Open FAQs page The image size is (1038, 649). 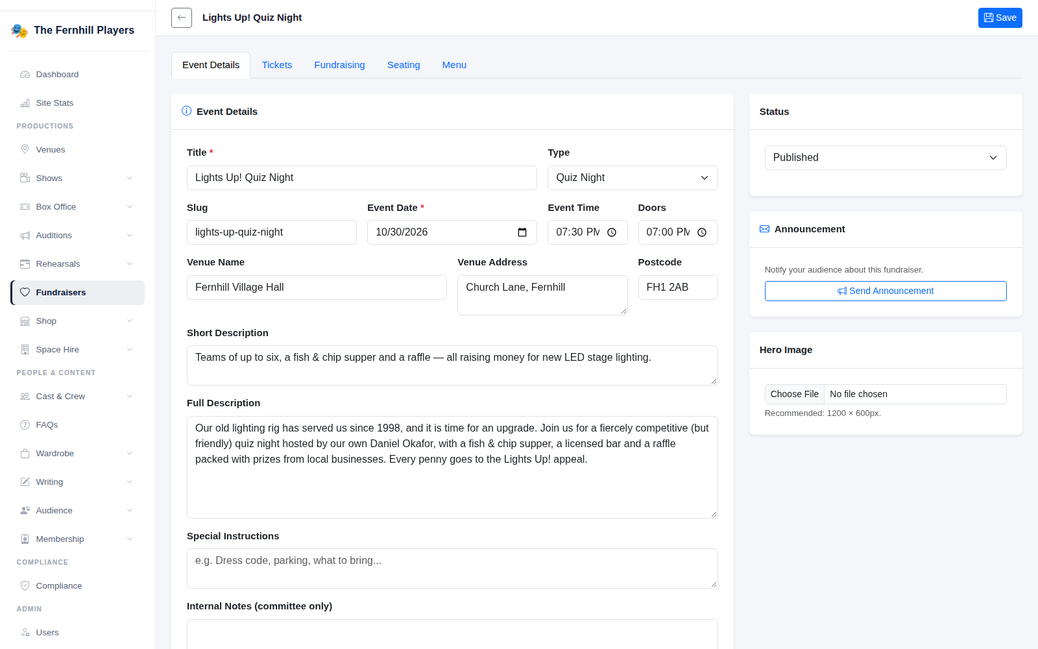click(77, 425)
